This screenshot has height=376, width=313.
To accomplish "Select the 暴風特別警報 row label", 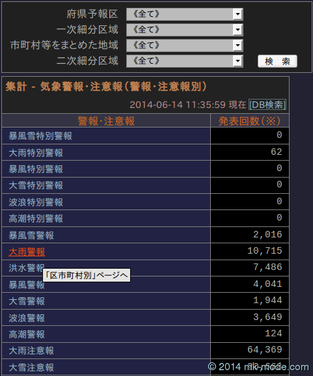I will point(36,169).
